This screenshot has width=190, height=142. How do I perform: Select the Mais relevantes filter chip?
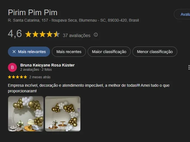(x=29, y=52)
